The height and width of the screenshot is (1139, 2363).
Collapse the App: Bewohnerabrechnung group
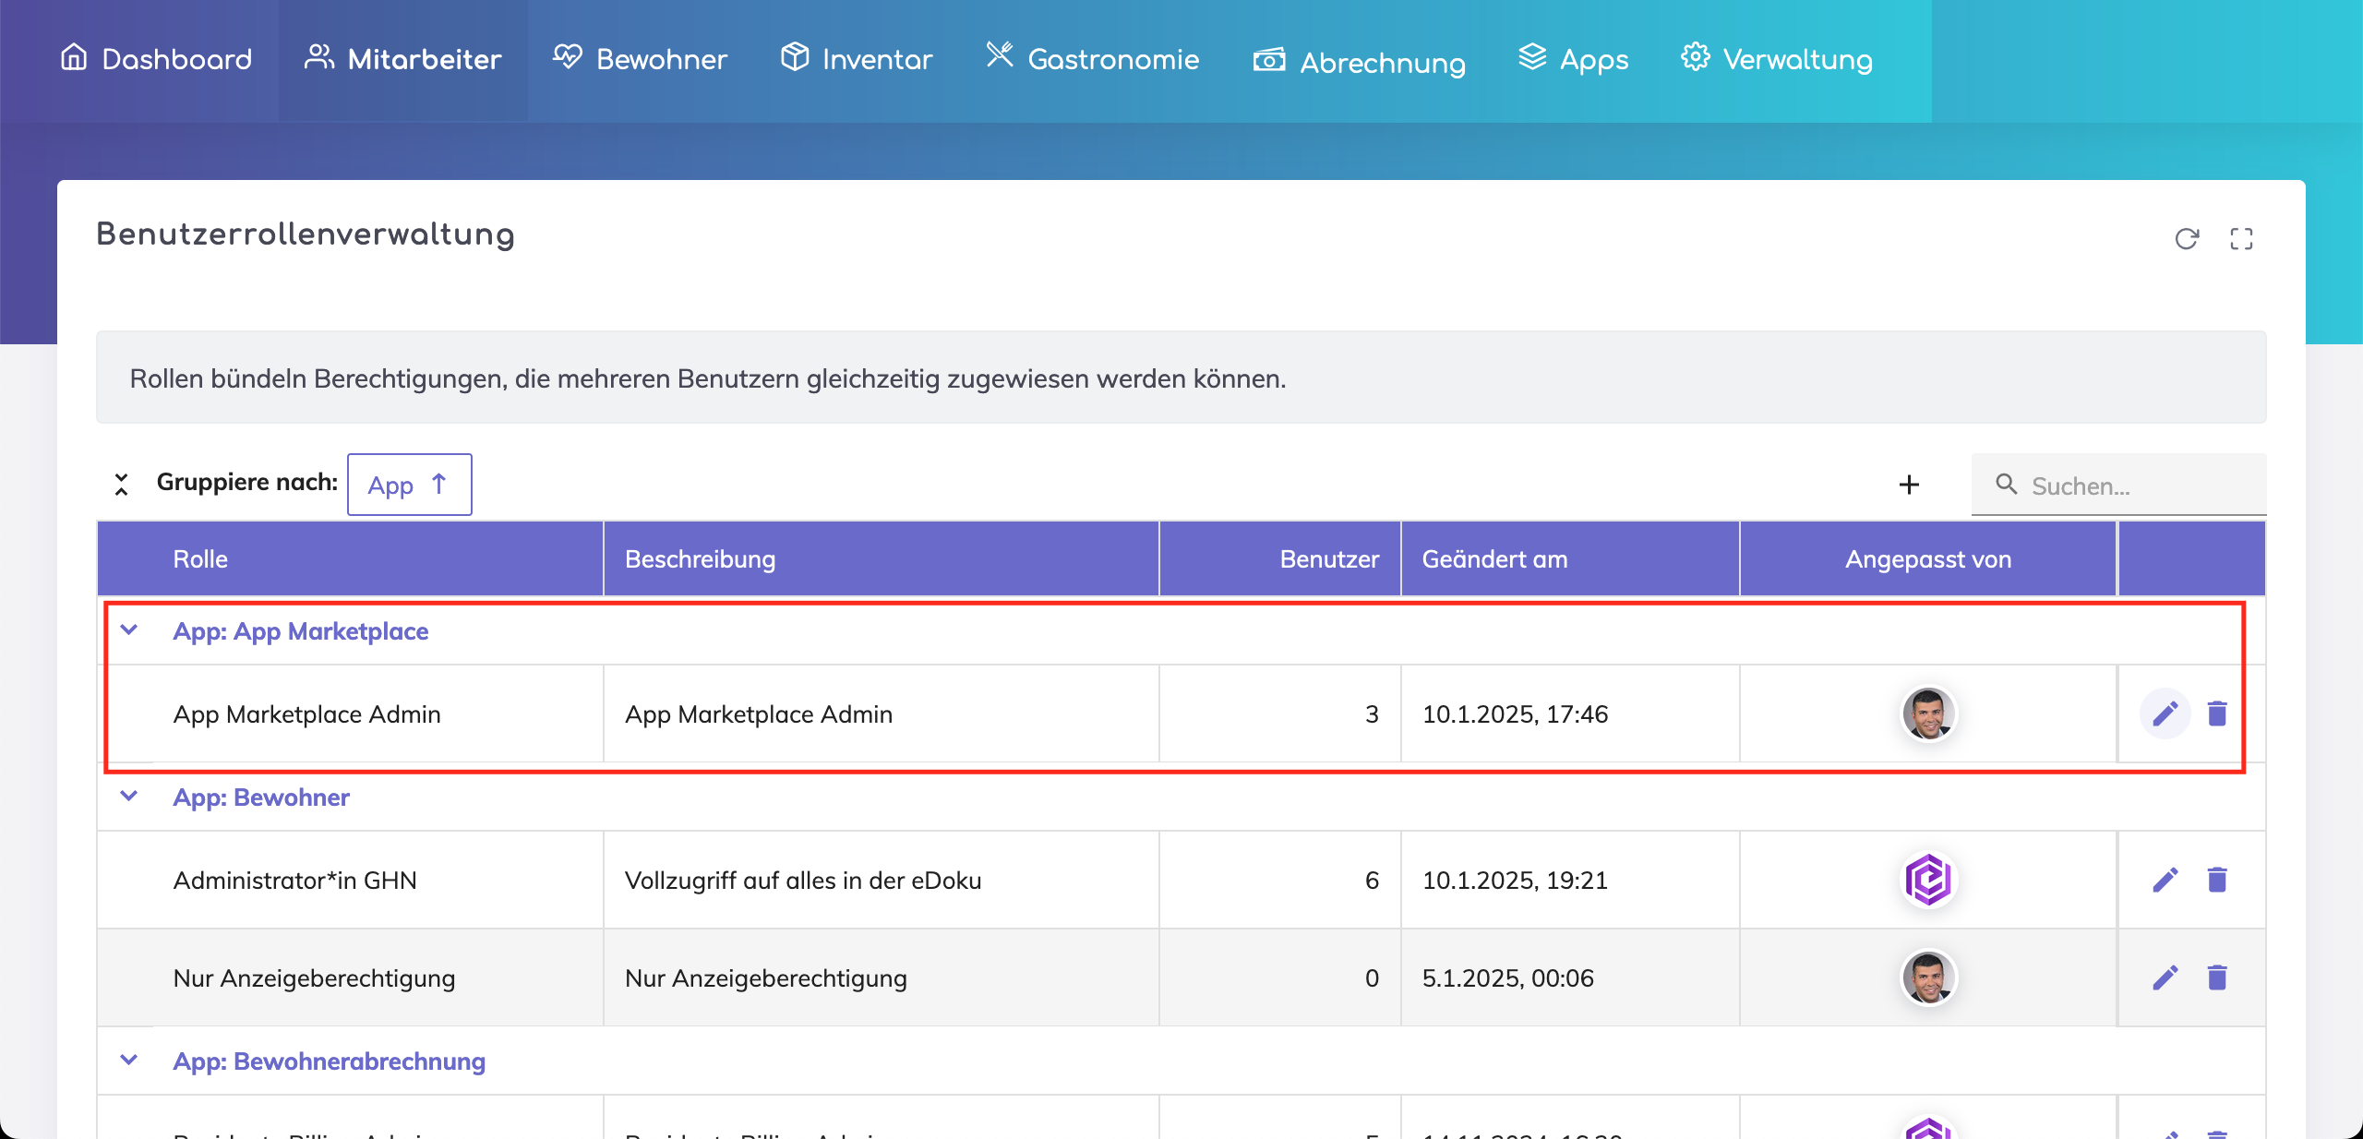pyautogui.click(x=129, y=1061)
